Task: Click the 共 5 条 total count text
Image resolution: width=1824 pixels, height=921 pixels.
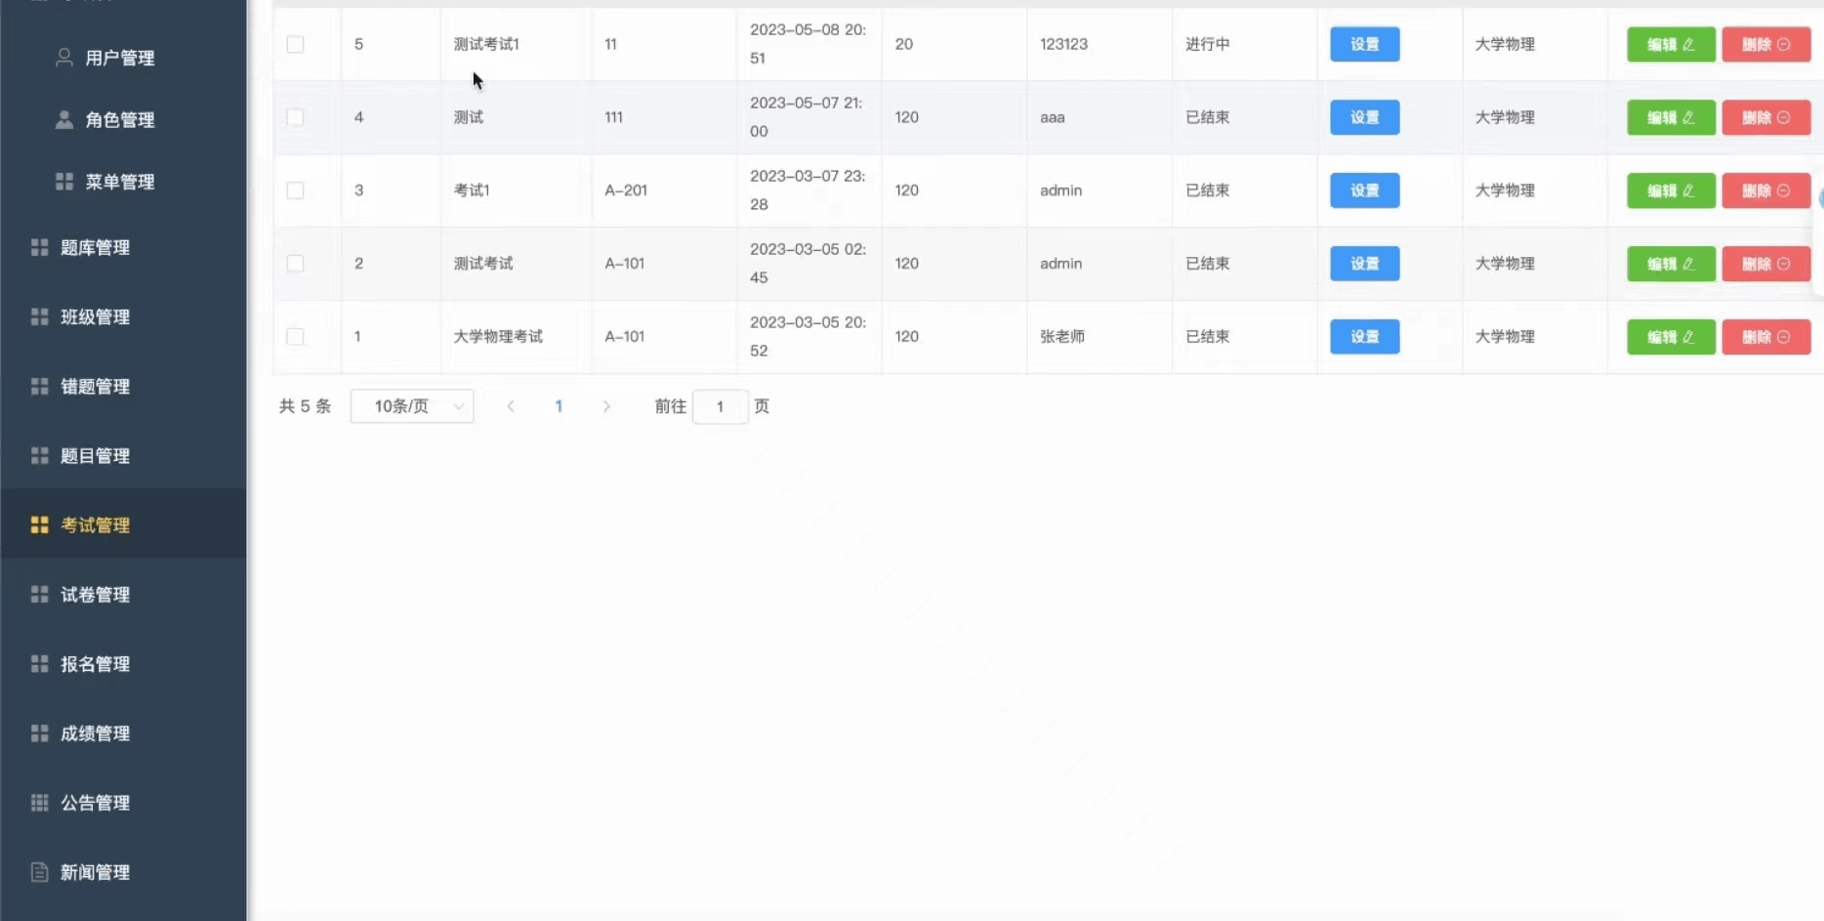Action: tap(305, 406)
